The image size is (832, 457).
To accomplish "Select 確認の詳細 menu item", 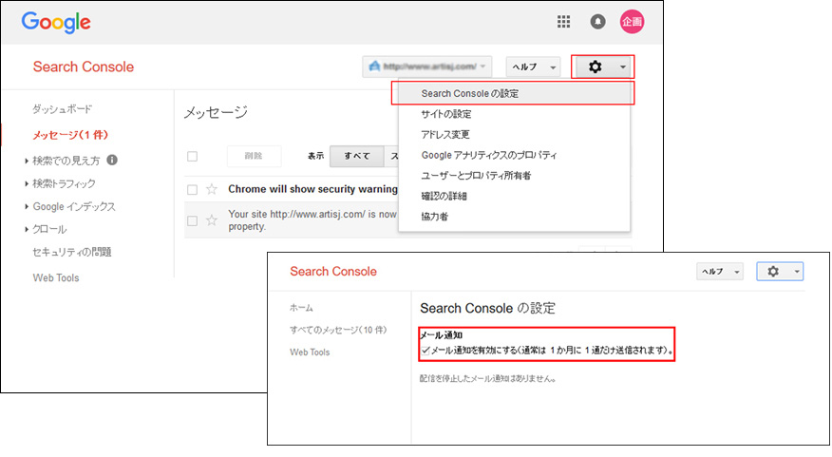I will click(514, 197).
